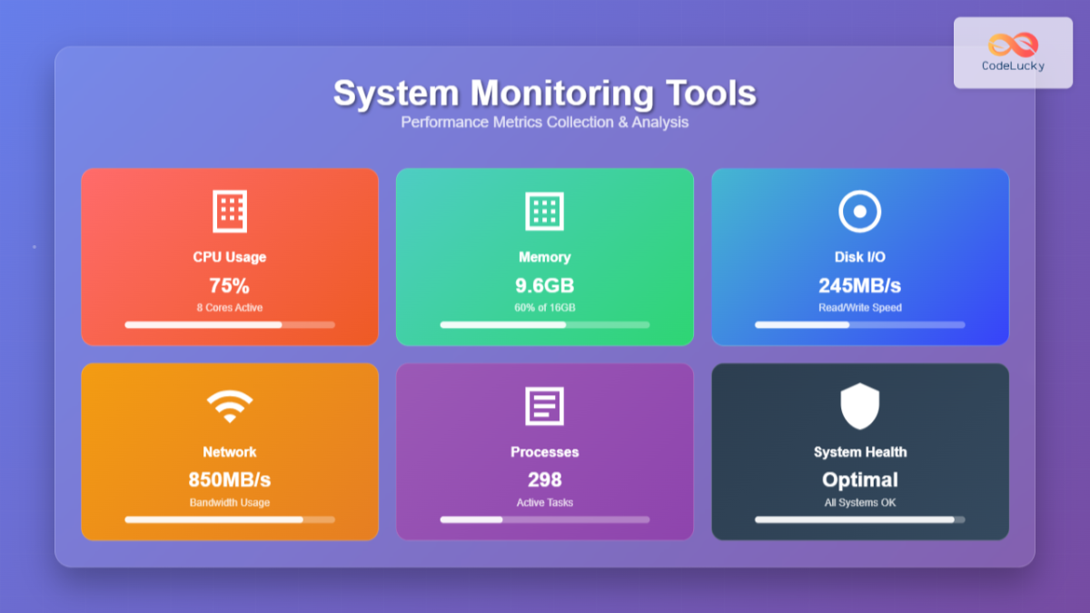Click the 298 Active Tasks counter
This screenshot has height=613, width=1090.
click(545, 480)
